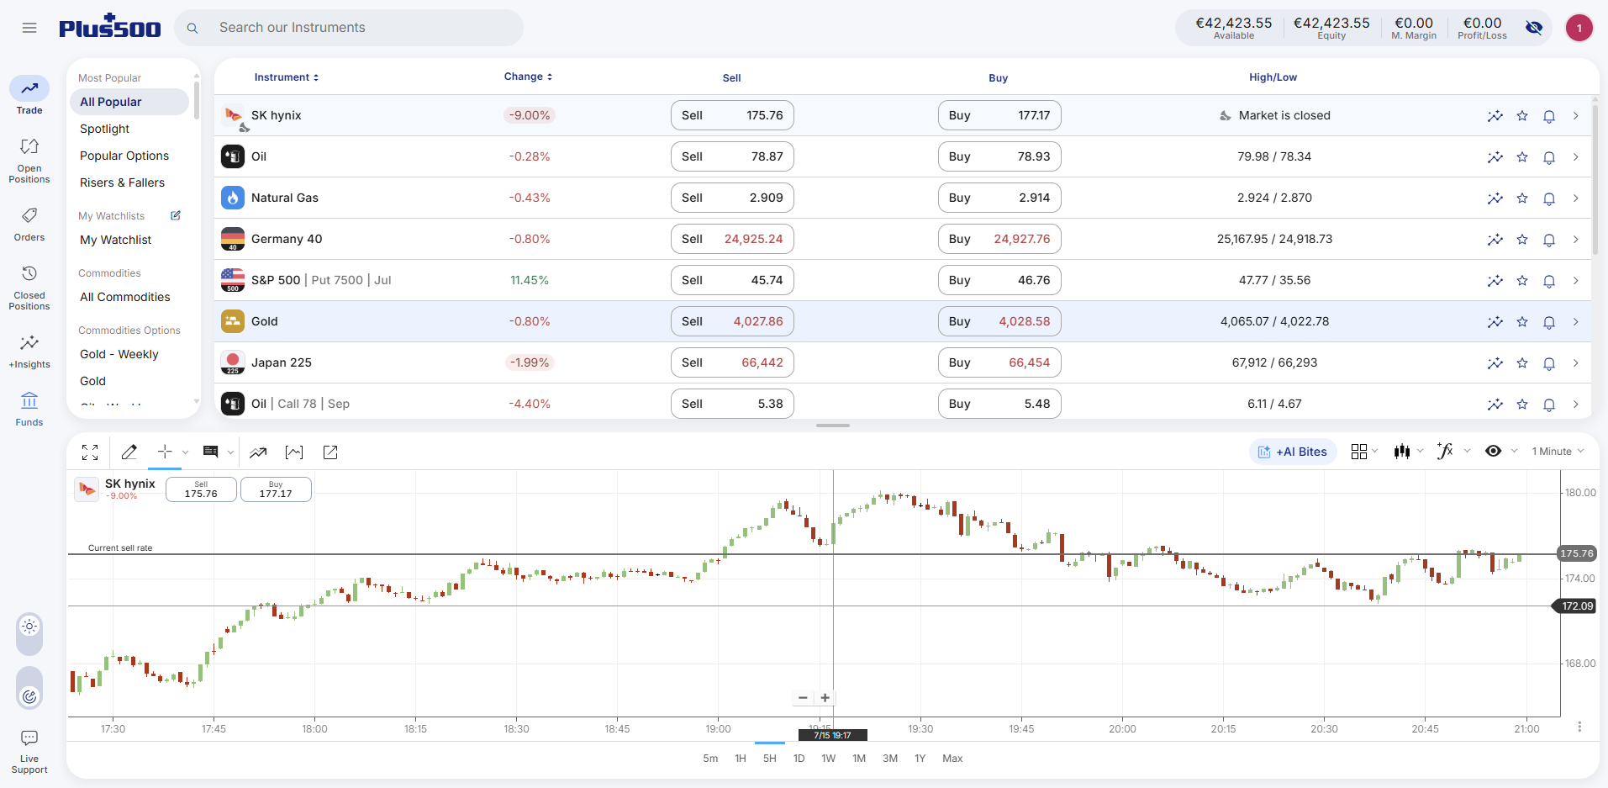Open candlestick chart type dropdown
Viewport: 1608px width, 788px height.
click(1409, 452)
